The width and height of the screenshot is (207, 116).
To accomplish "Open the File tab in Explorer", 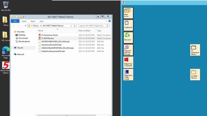I will [15, 21].
